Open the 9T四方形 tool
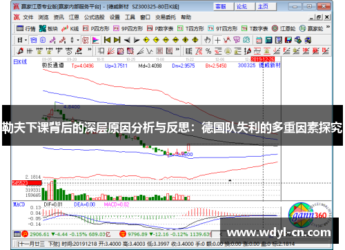345x250 pixels. tap(223, 28)
